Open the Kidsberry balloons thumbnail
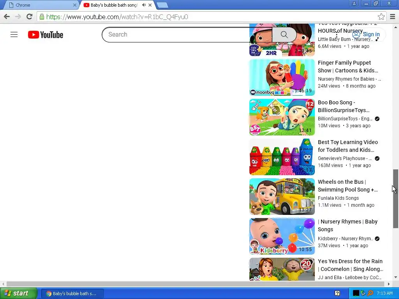399x299 pixels. click(282, 236)
